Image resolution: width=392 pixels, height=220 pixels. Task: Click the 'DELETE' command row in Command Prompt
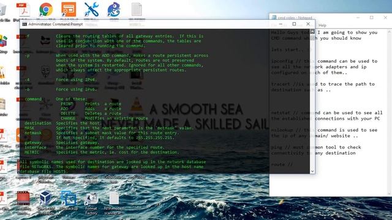click(x=91, y=113)
